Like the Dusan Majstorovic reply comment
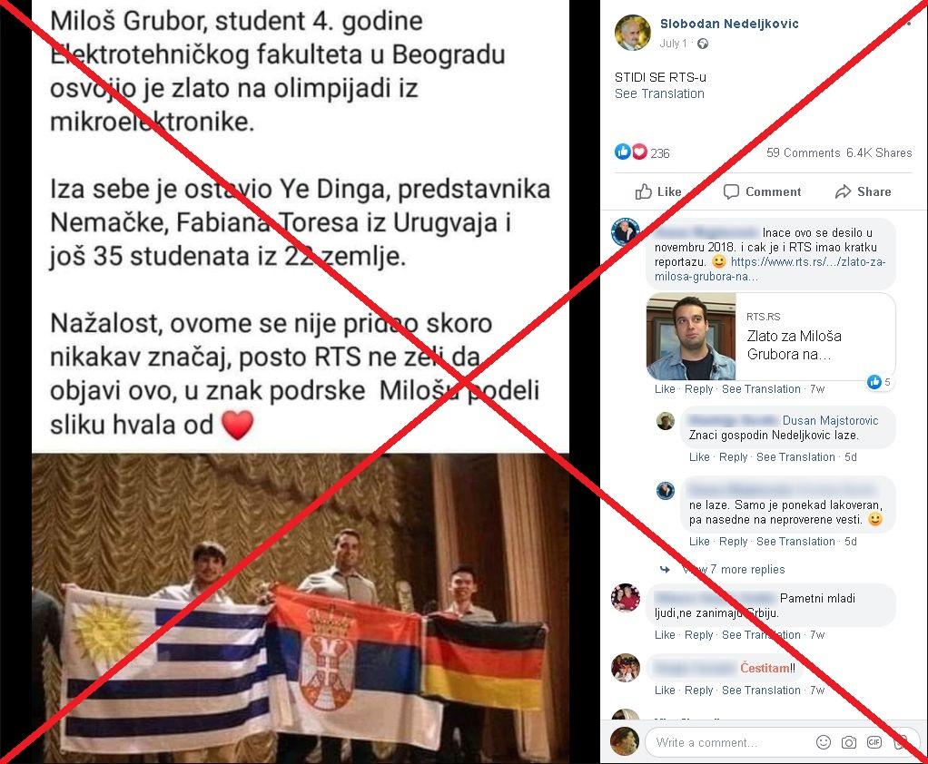The image size is (928, 764). pyautogui.click(x=699, y=457)
